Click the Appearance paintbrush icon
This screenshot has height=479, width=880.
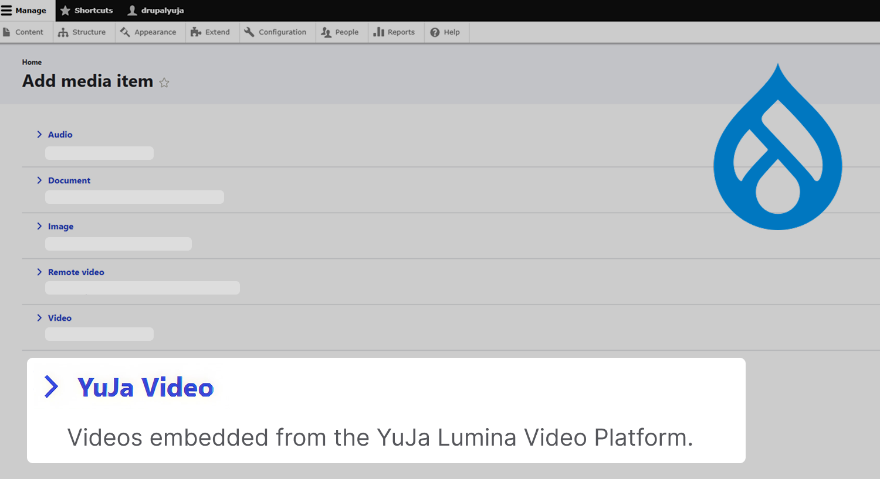[x=125, y=32]
